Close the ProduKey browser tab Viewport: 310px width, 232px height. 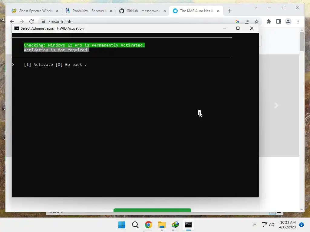point(111,11)
